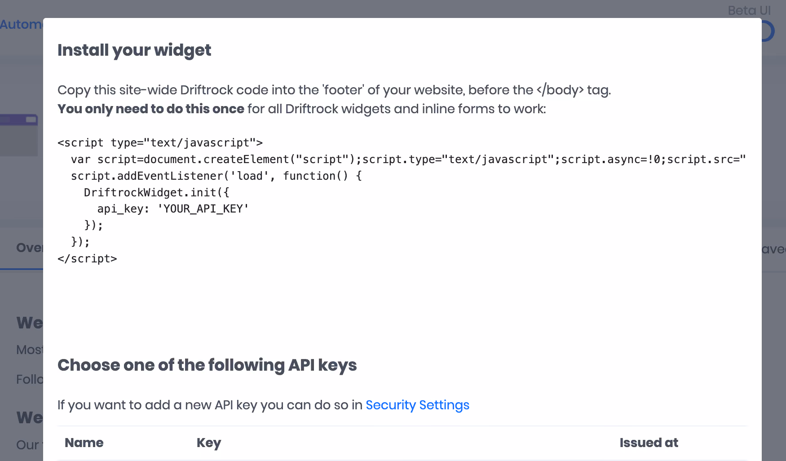
Task: Click the Choose one of the following API keys heading
Action: click(207, 365)
